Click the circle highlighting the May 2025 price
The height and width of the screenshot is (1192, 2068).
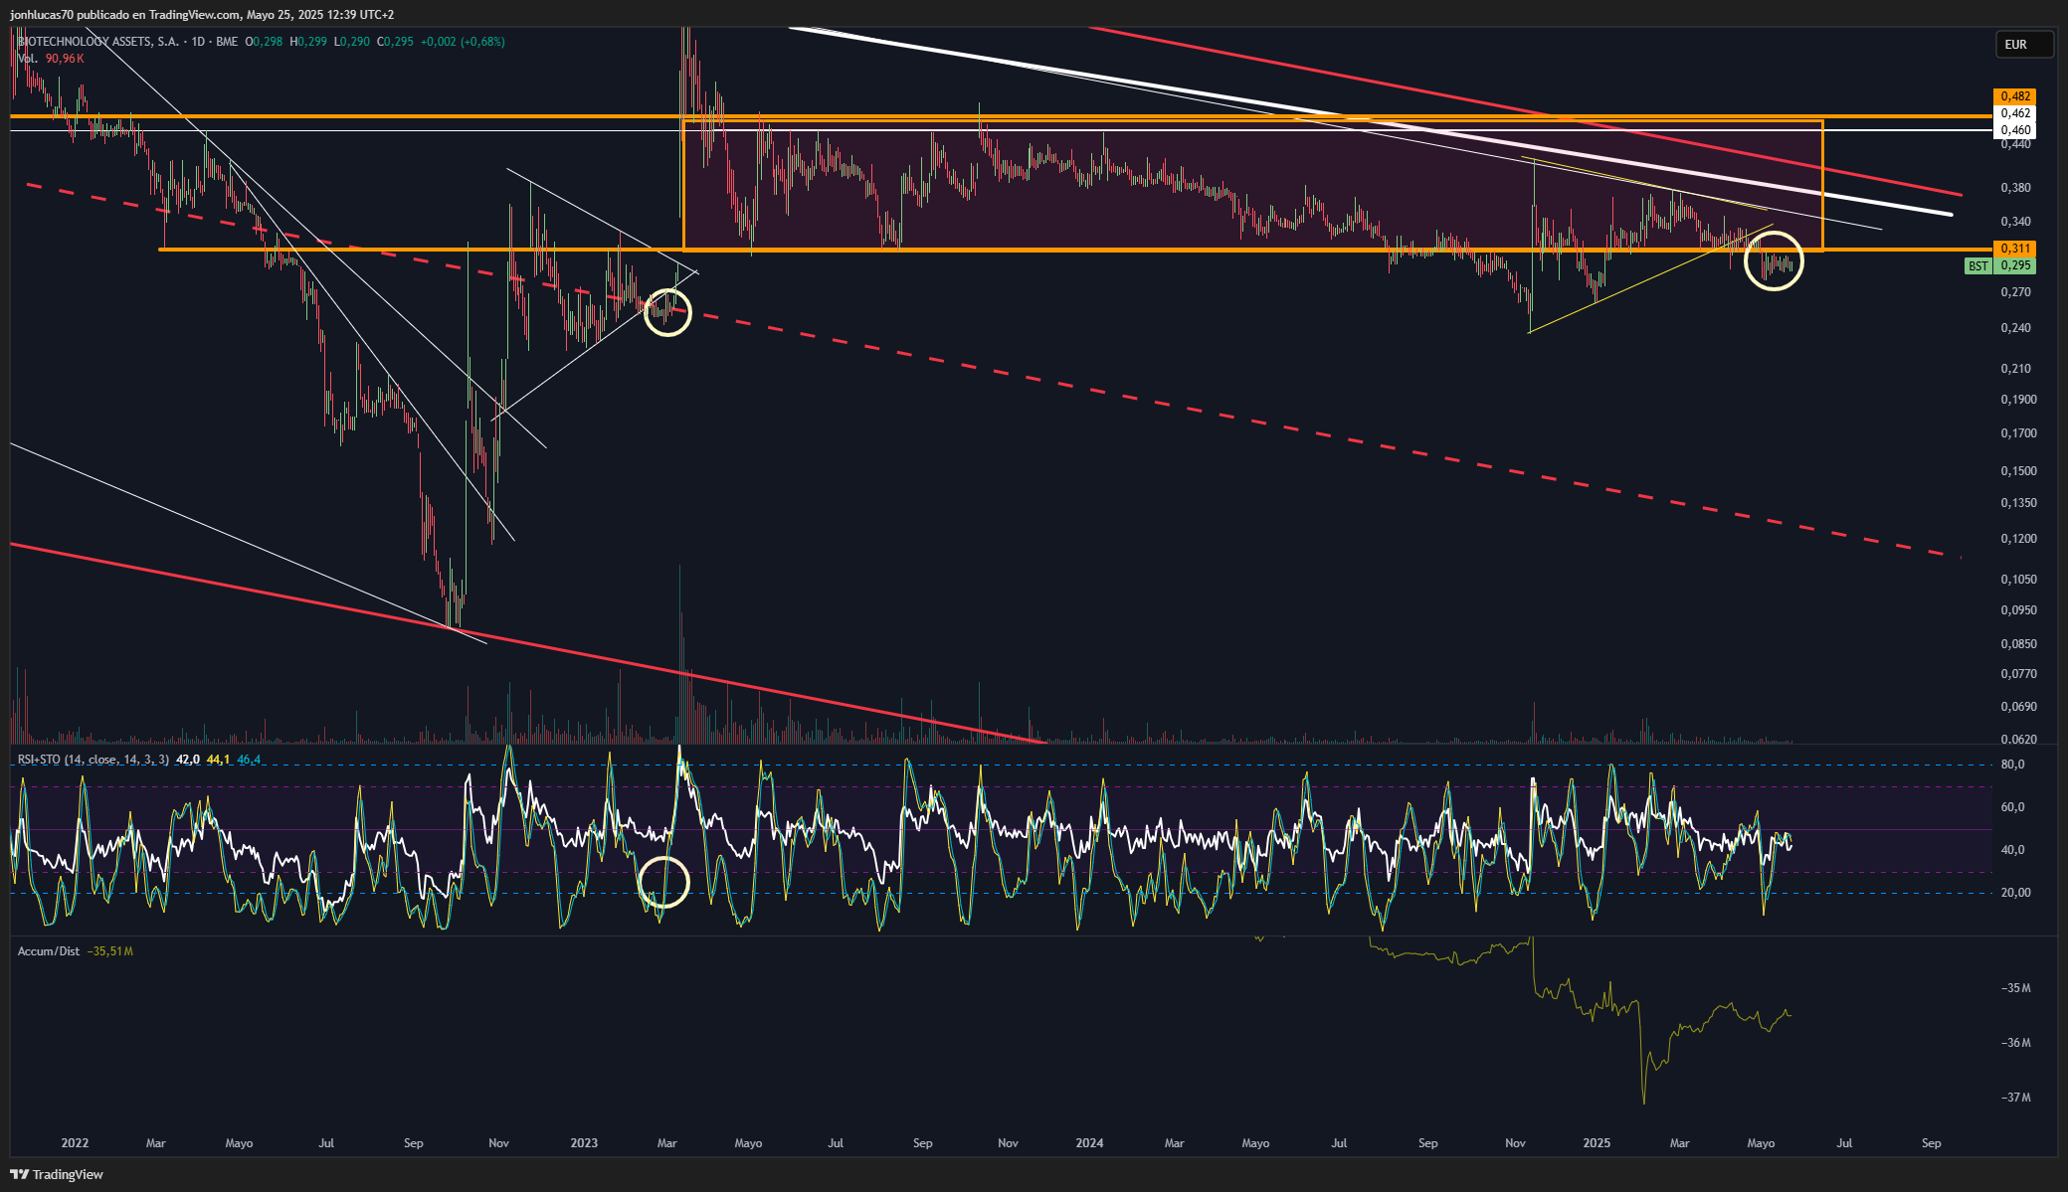pos(1774,260)
